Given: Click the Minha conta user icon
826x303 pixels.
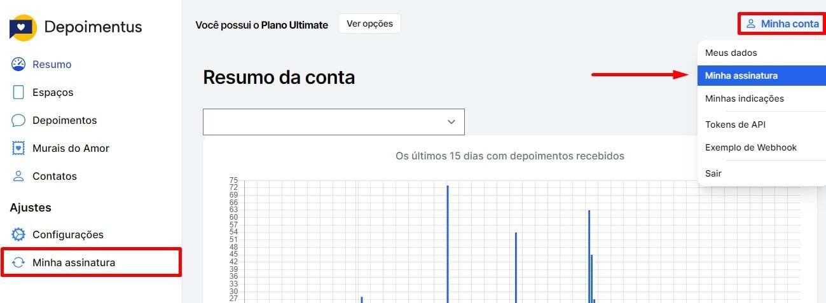Looking at the screenshot, I should [x=751, y=24].
